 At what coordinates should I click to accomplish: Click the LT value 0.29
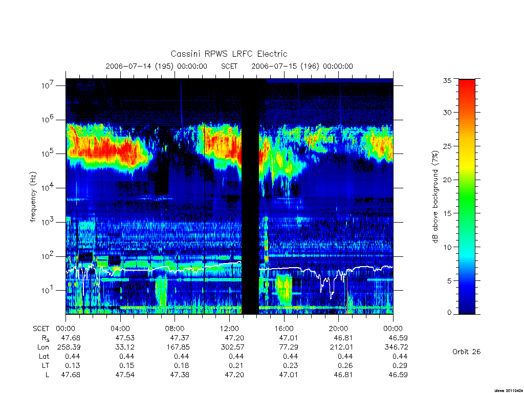[400, 365]
